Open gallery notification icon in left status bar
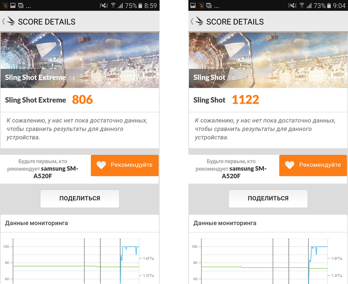Screen dimensions: 348x284 click(x=13, y=6)
